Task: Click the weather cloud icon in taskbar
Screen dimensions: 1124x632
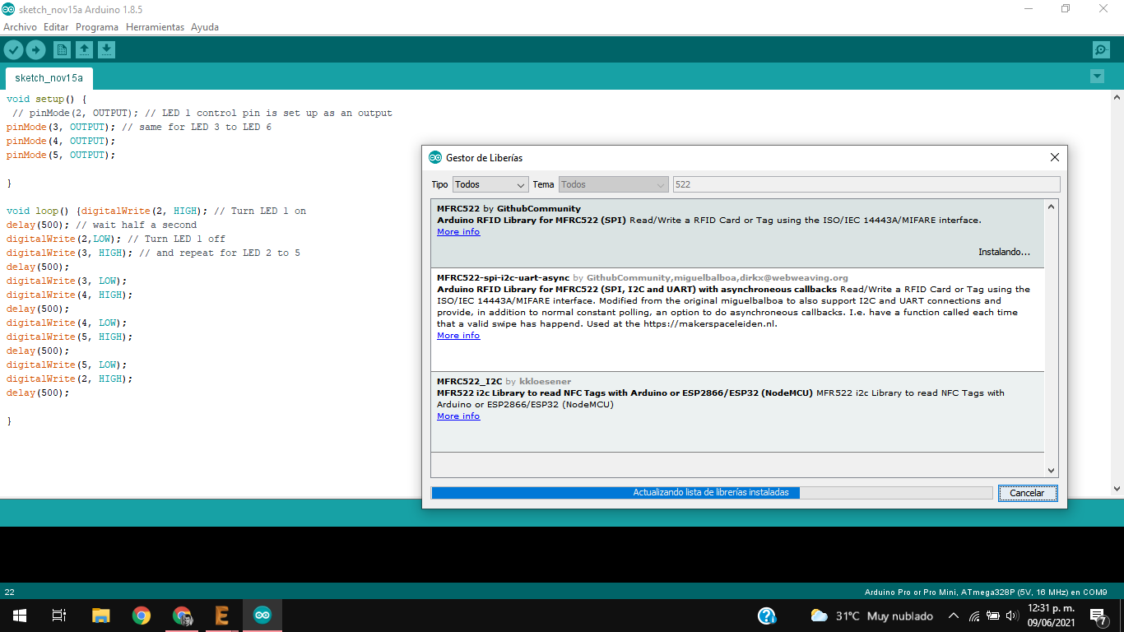Action: (x=819, y=616)
